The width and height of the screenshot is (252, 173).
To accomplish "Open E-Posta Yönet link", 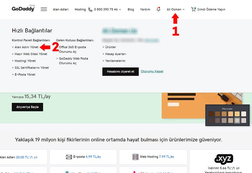I will click(x=25, y=75).
